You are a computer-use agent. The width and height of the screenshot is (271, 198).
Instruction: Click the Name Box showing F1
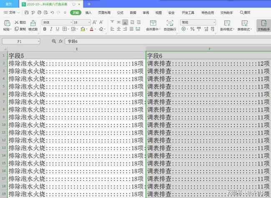click(x=21, y=42)
